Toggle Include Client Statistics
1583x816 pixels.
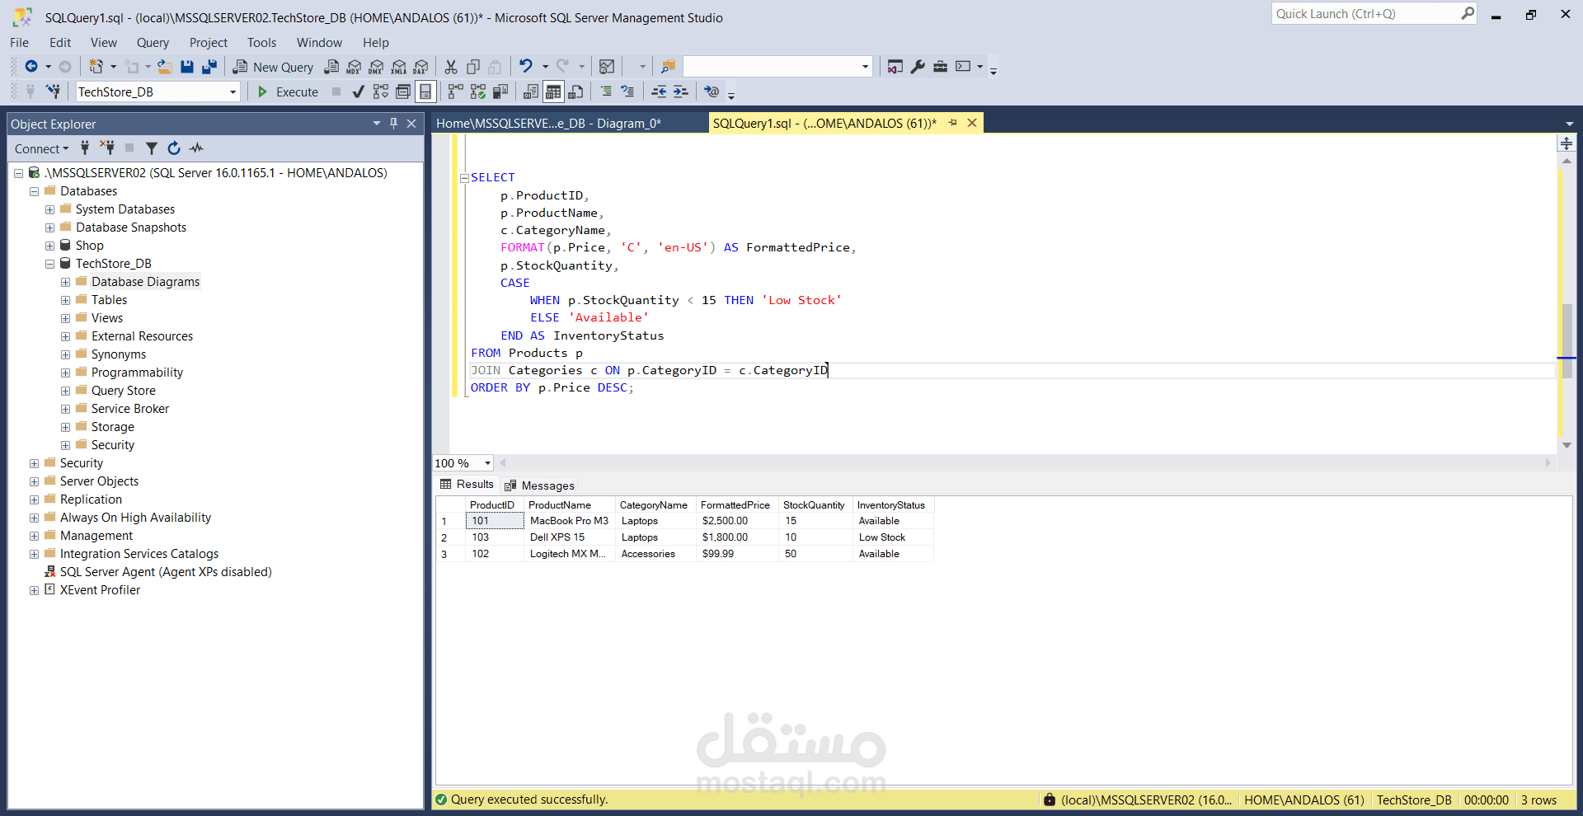500,91
